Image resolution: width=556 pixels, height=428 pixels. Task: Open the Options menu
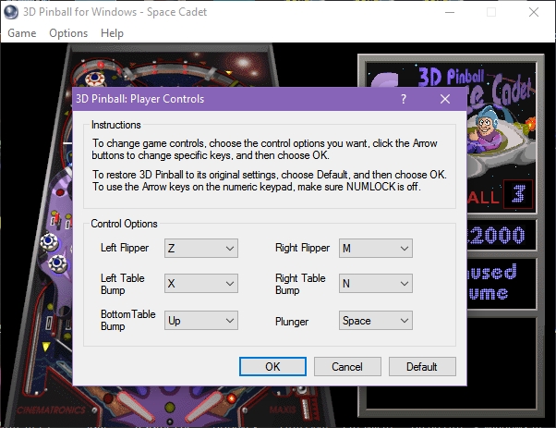(68, 33)
